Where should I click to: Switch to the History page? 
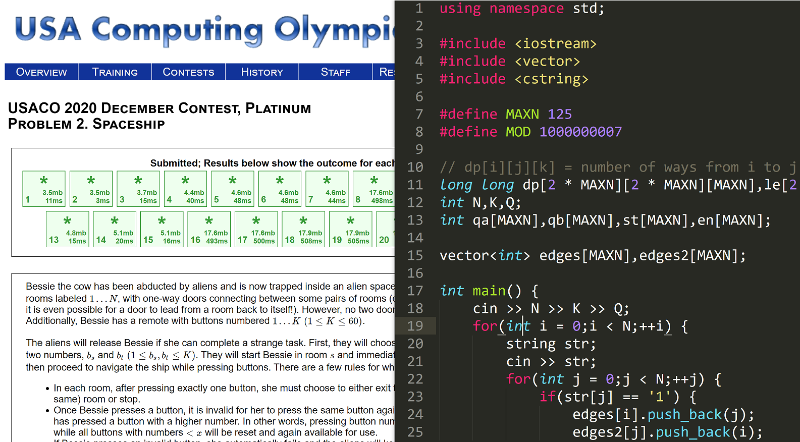[x=262, y=72]
